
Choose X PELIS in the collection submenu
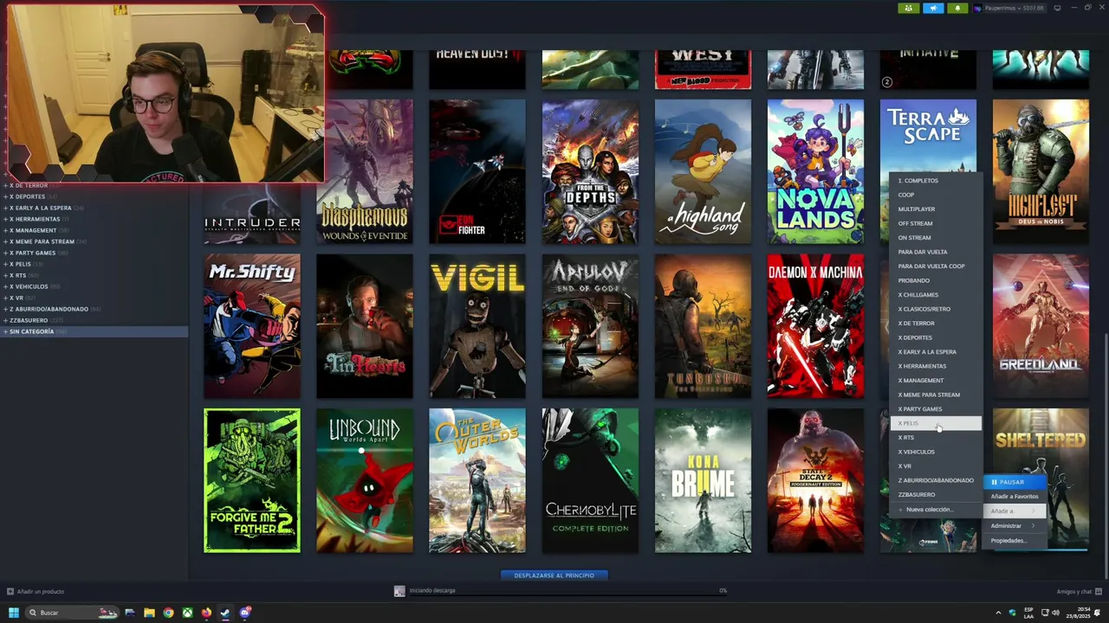click(936, 423)
